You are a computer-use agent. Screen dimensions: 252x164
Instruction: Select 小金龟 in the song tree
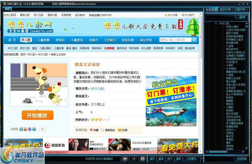point(230,46)
